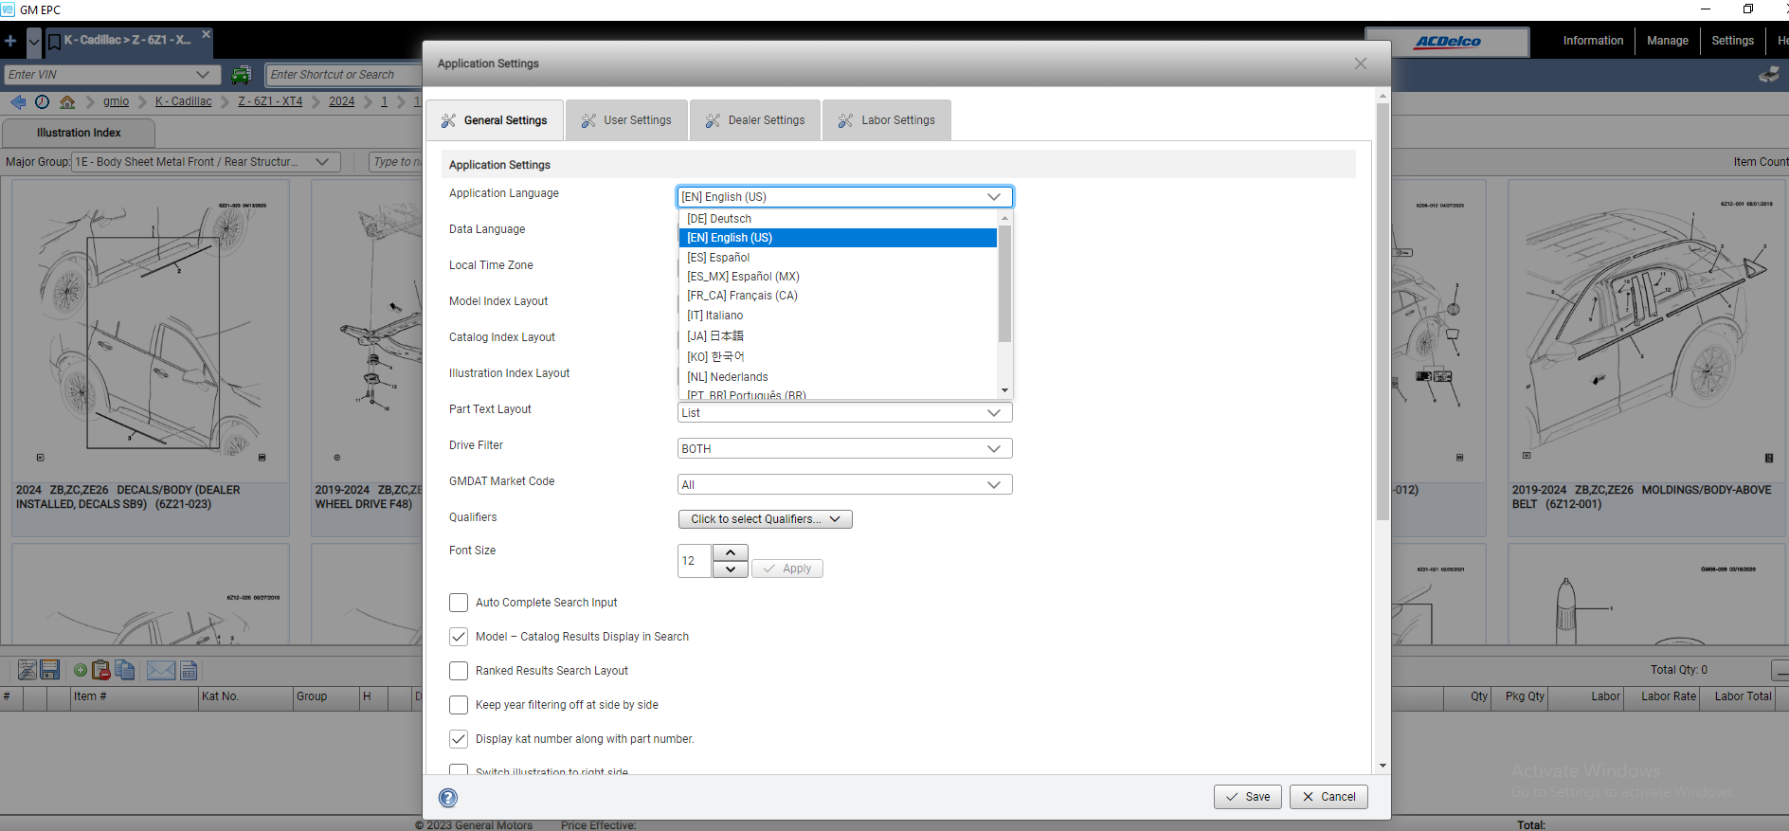Click the blue back arrow in breadcrumb bar
This screenshot has width=1789, height=831.
(x=18, y=101)
